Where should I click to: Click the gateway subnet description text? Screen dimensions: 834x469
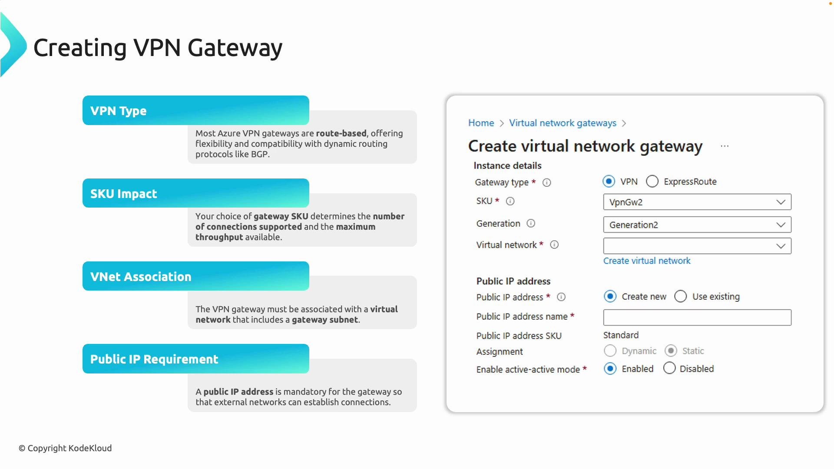pyautogui.click(x=297, y=314)
